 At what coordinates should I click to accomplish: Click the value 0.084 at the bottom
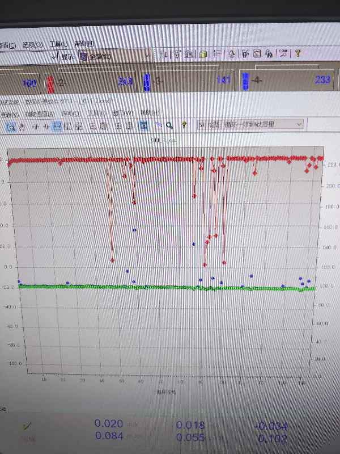click(109, 436)
